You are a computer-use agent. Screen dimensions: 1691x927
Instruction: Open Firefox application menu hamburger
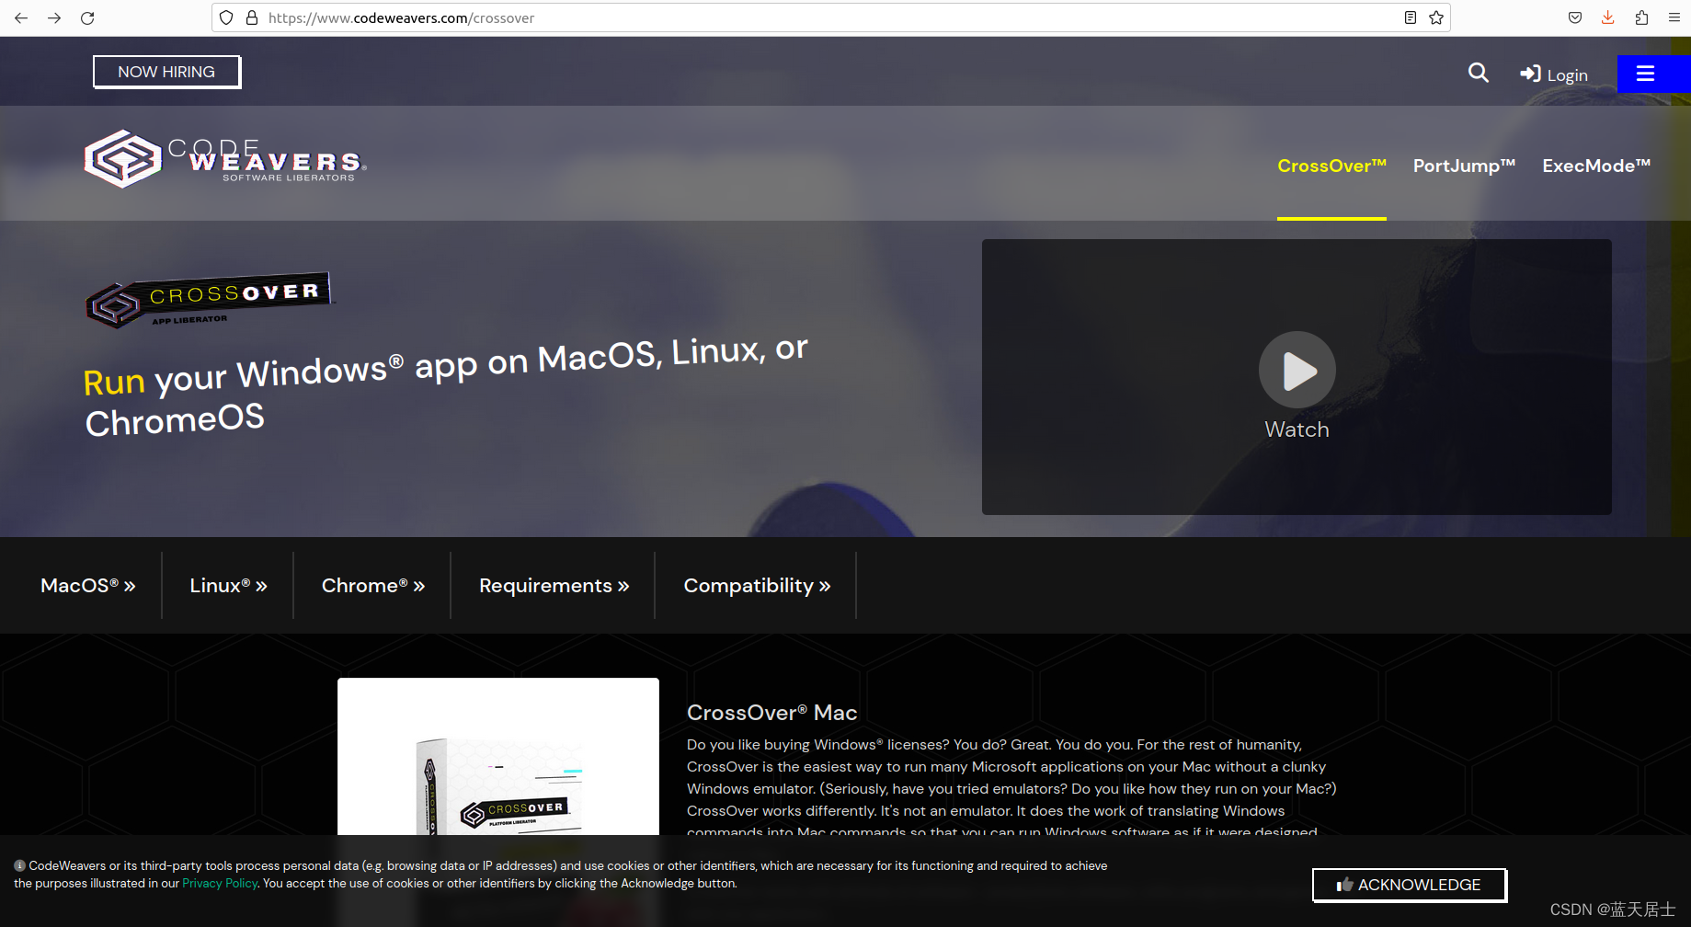pyautogui.click(x=1674, y=17)
